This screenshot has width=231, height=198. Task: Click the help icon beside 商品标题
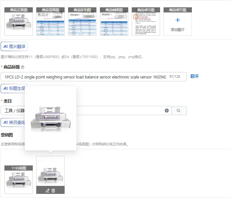point(23,67)
